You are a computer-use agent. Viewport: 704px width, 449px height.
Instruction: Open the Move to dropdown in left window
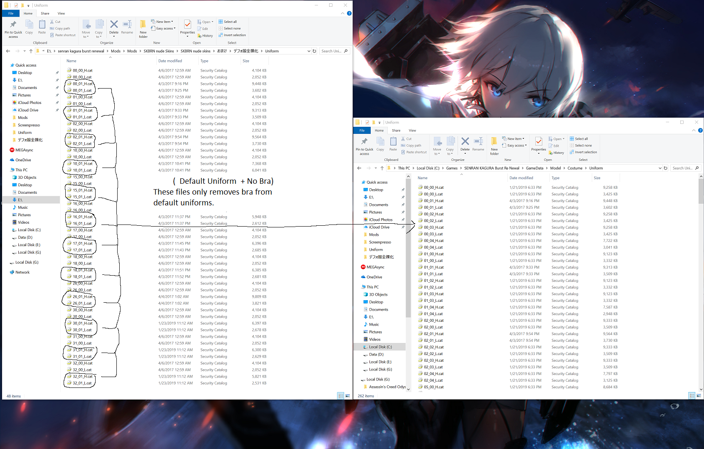pyautogui.click(x=86, y=35)
